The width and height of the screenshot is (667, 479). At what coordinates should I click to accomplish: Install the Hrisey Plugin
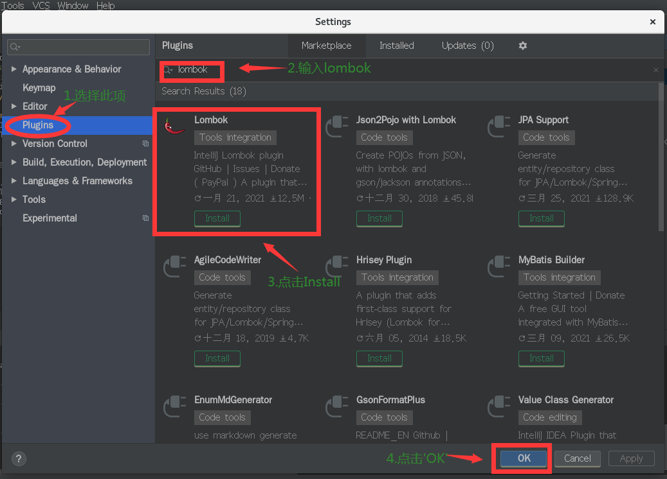pos(379,358)
